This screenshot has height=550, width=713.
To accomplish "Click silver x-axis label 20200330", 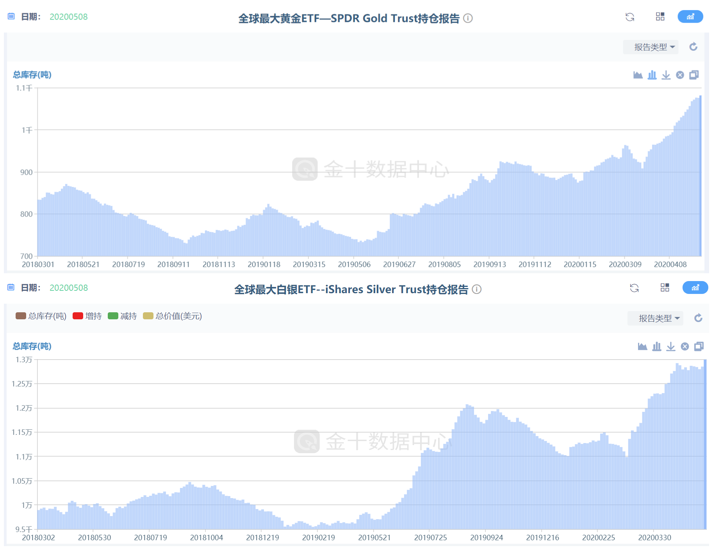I will coord(655,538).
